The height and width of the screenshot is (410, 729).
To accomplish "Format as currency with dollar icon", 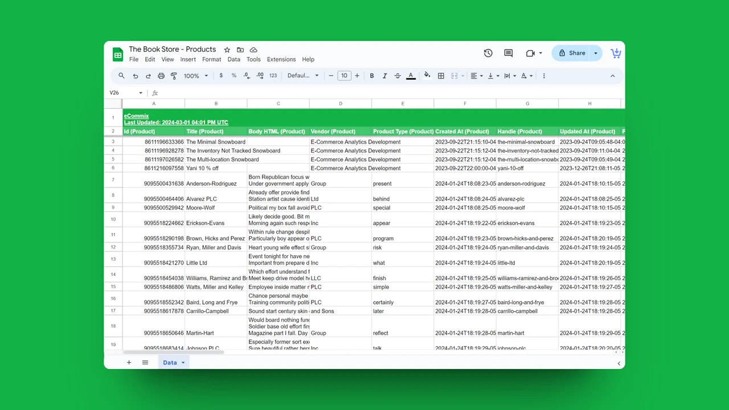I will tap(221, 76).
